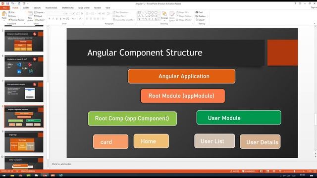Open the Select dropdown in Editing
Image resolution: width=317 pixels, height=178 pixels.
pos(200,20)
